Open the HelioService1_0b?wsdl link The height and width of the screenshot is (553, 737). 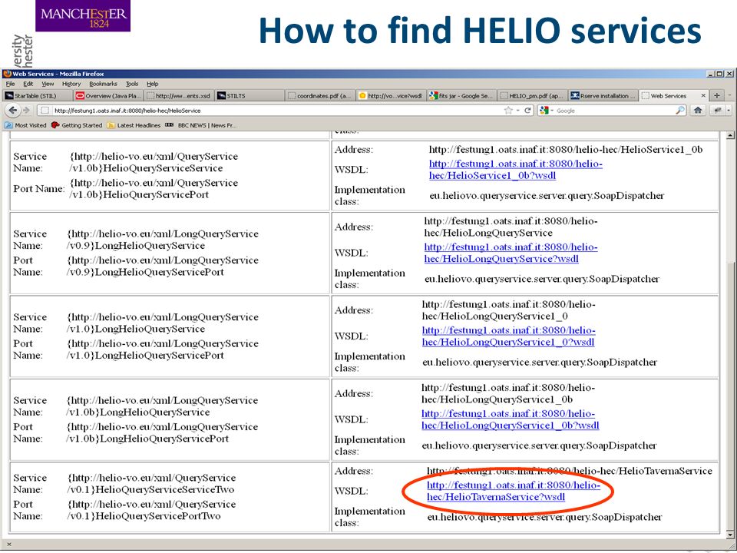(x=515, y=170)
